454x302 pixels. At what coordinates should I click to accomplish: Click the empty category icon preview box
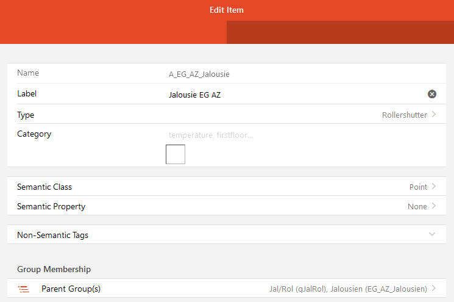176,154
